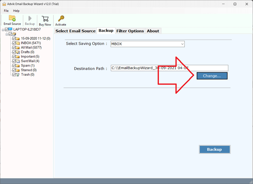Image resolution: width=253 pixels, height=184 pixels.
Task: Collapse the mail account tree node
Action: [7, 34]
